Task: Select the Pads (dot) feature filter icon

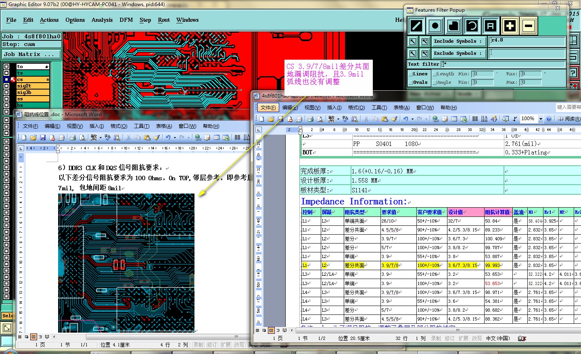Action: (x=435, y=26)
